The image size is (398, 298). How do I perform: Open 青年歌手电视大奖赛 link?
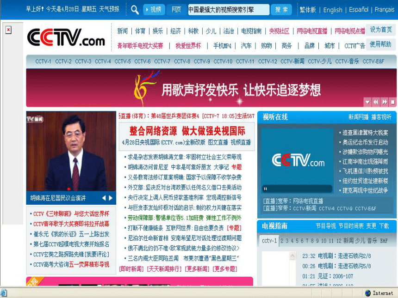click(x=140, y=46)
